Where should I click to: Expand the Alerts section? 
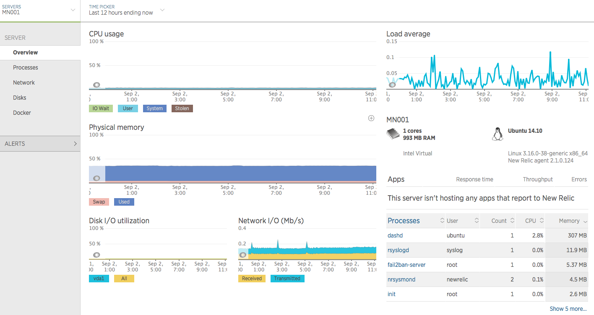40,144
